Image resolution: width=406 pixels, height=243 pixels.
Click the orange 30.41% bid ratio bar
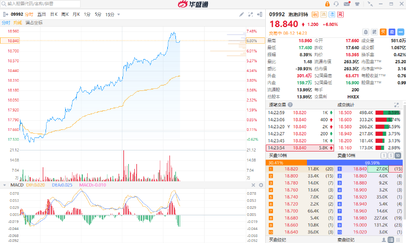point(286,163)
